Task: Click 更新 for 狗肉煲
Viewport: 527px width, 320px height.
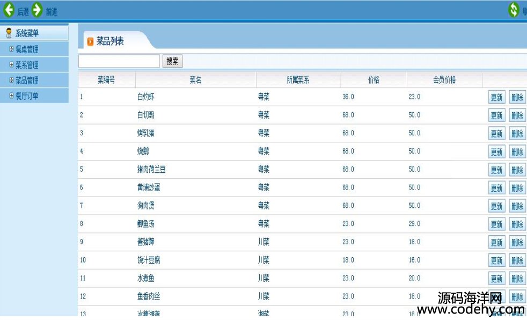Action: coord(497,206)
